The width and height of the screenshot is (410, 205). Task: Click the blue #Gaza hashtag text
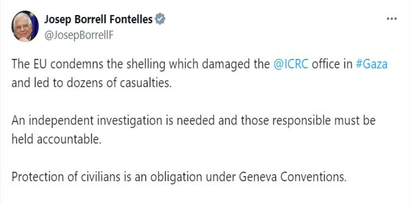[x=373, y=64]
